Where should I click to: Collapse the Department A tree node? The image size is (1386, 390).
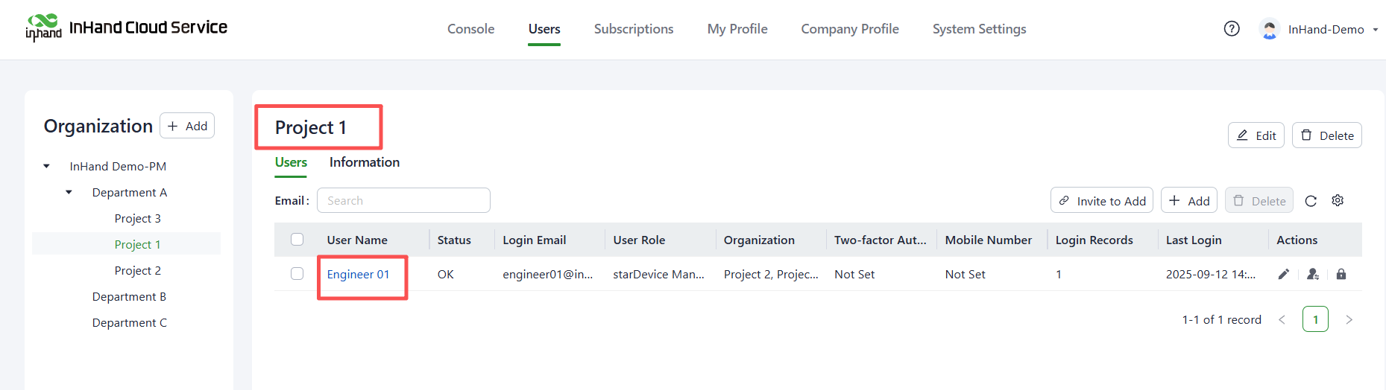[69, 193]
